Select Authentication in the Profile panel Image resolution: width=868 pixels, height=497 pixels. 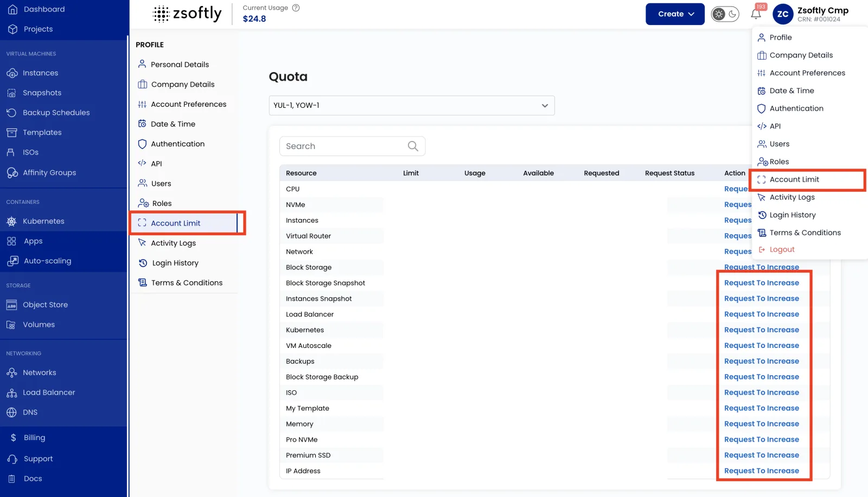coord(171,144)
